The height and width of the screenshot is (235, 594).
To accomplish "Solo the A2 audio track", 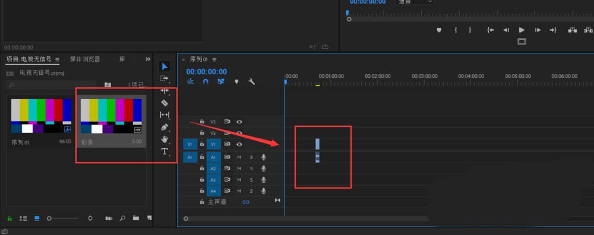I will [x=251, y=169].
